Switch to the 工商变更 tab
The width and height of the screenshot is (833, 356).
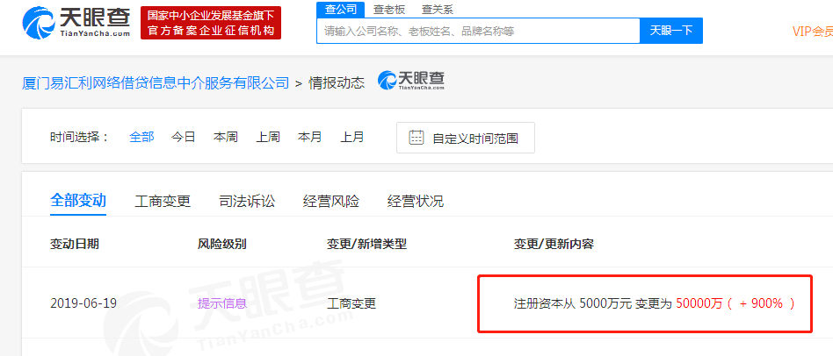pos(163,202)
